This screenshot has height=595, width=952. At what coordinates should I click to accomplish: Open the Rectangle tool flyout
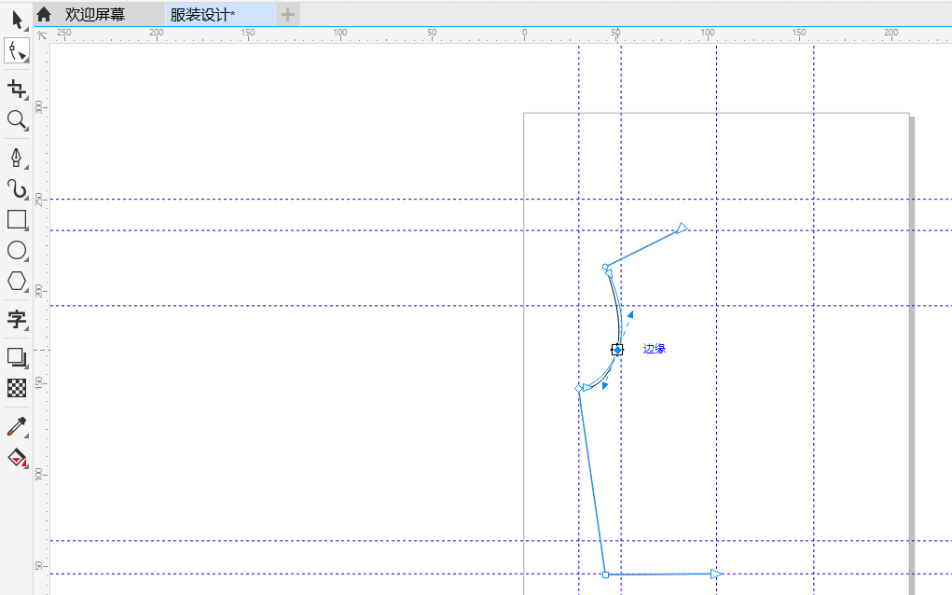point(24,228)
